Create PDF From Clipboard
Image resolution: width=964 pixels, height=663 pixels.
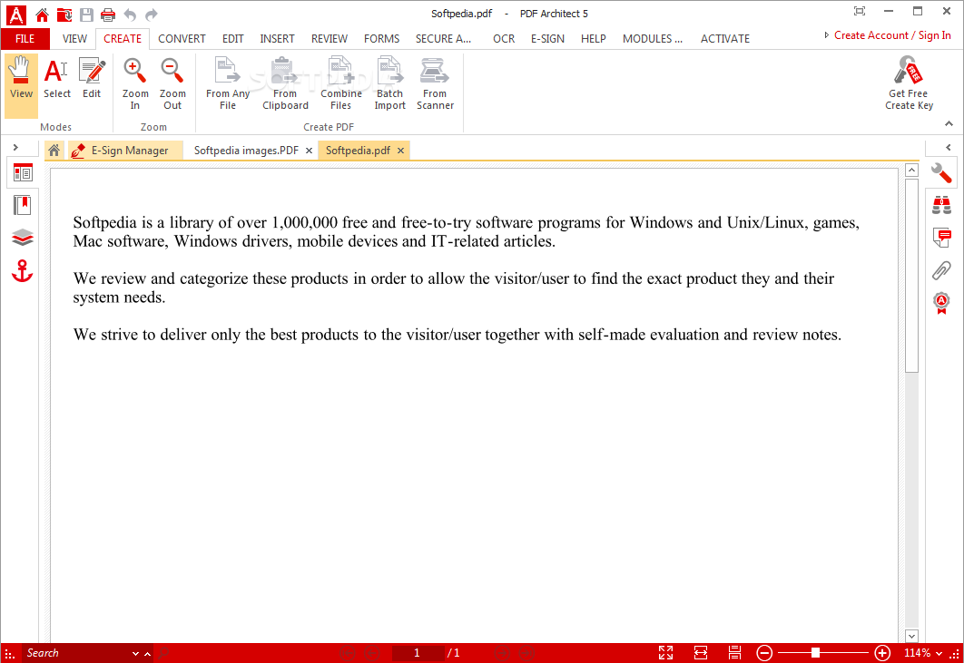click(x=285, y=84)
